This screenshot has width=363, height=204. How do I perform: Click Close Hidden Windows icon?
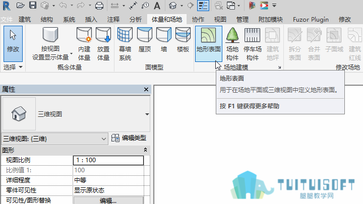pyautogui.click(x=218, y=6)
